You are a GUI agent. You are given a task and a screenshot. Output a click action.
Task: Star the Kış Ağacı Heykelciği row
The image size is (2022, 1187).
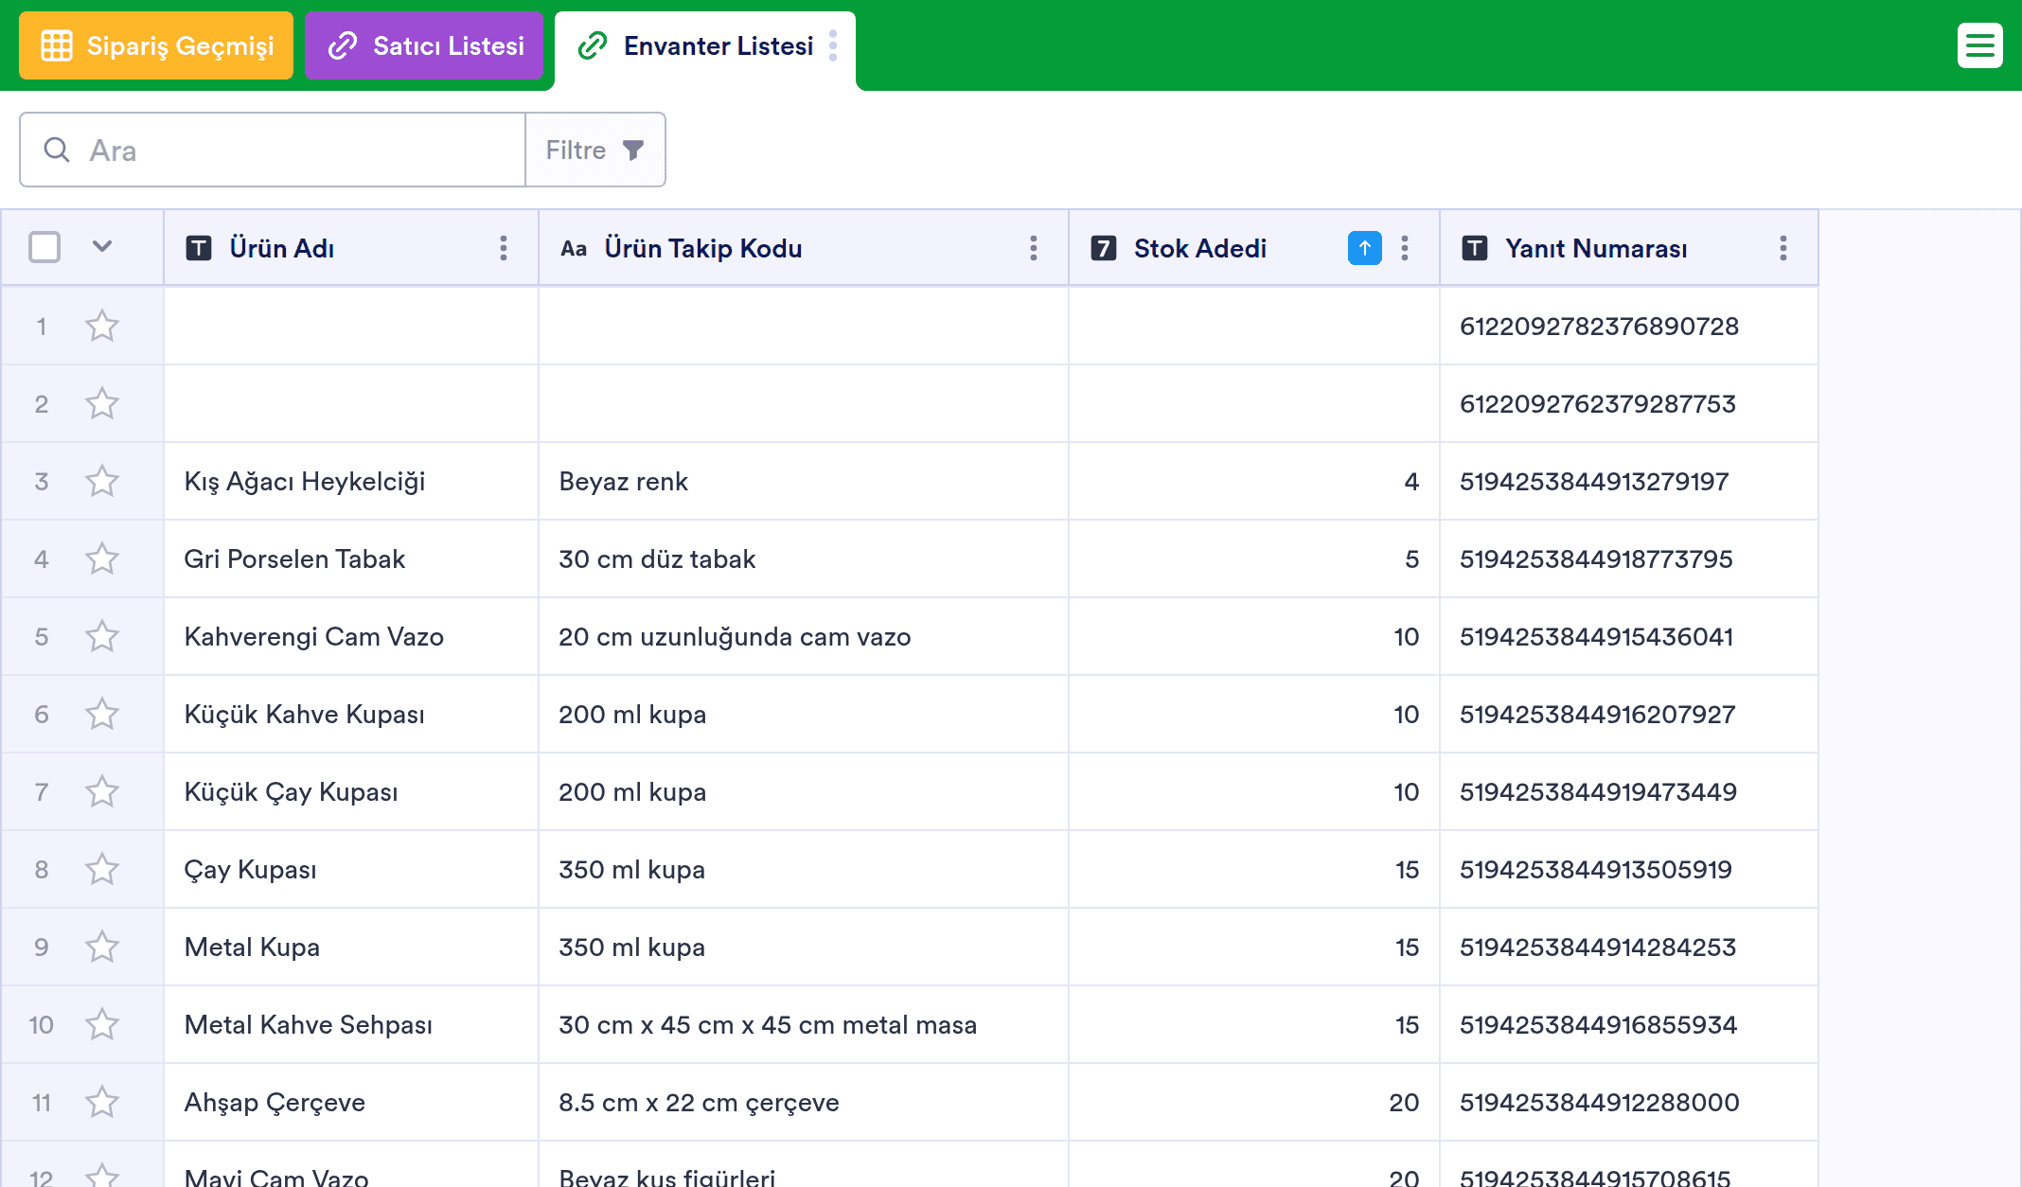pos(102,481)
